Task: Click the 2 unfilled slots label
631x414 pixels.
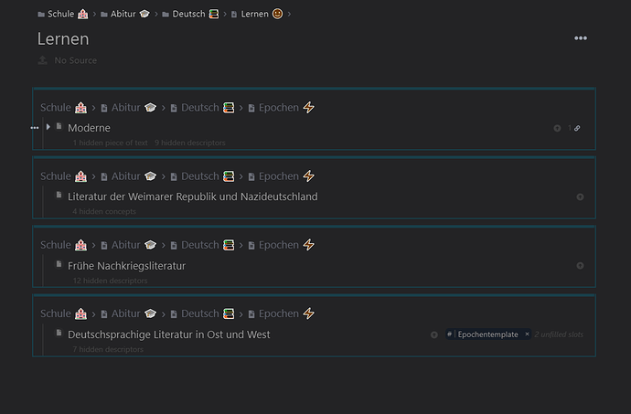Action: pyautogui.click(x=559, y=334)
